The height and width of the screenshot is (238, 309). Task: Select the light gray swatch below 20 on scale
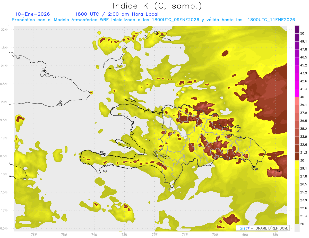click(x=297, y=228)
